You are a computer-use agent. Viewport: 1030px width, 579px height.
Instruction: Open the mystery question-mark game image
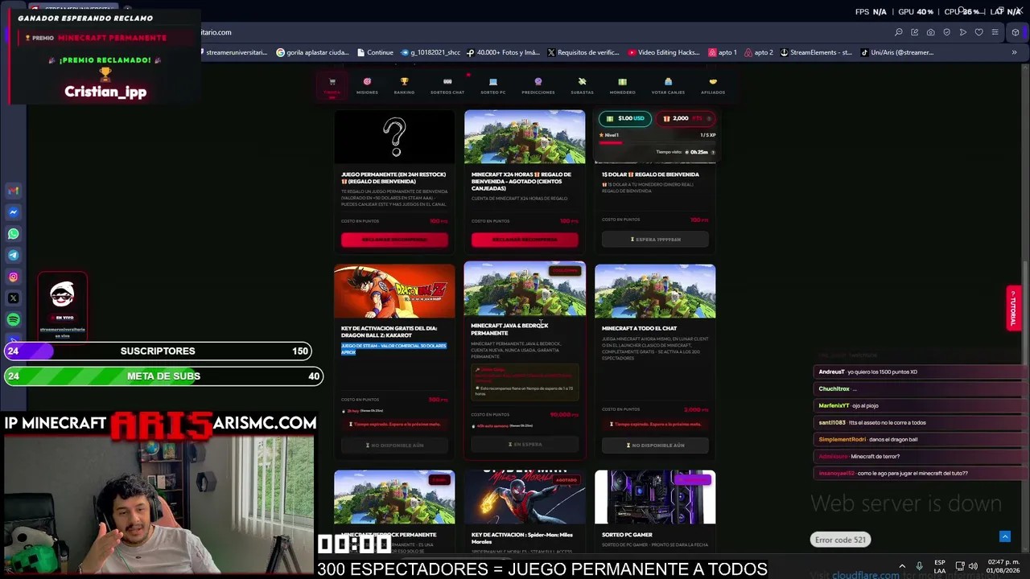394,137
